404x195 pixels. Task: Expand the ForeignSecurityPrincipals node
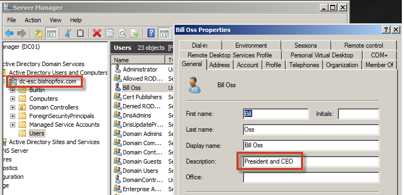point(12,116)
